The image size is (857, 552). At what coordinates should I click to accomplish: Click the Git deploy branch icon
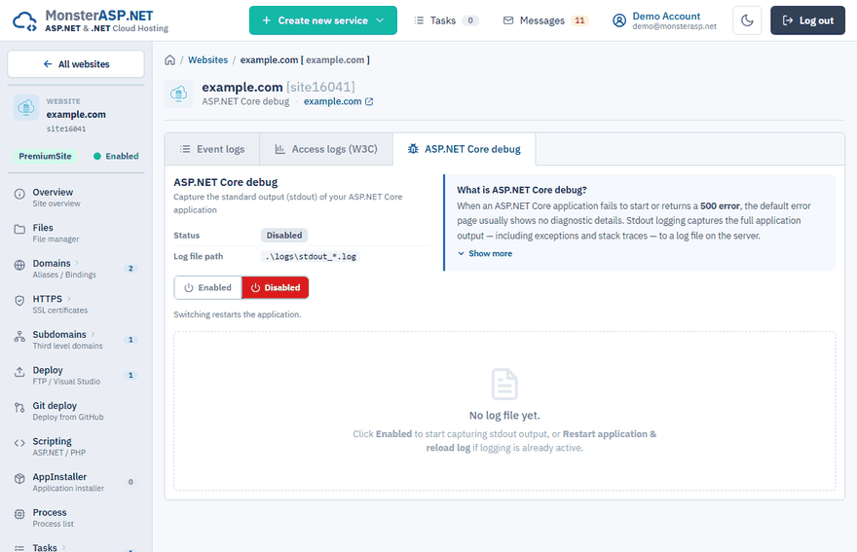tap(19, 407)
